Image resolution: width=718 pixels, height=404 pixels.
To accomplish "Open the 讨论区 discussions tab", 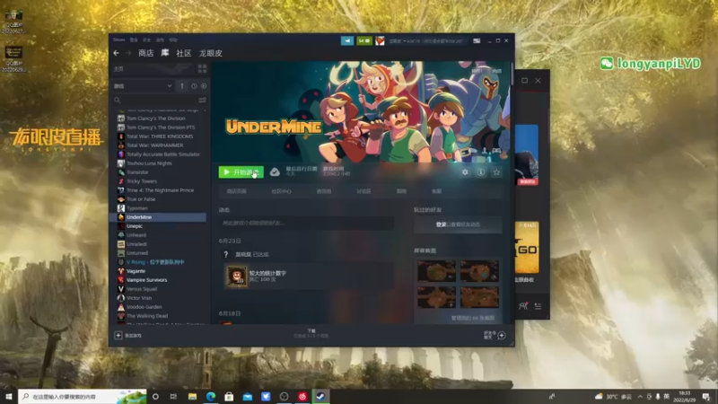I will click(363, 191).
